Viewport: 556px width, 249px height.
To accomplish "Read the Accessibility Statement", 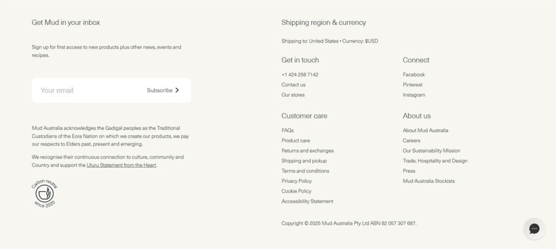I will click(307, 201).
